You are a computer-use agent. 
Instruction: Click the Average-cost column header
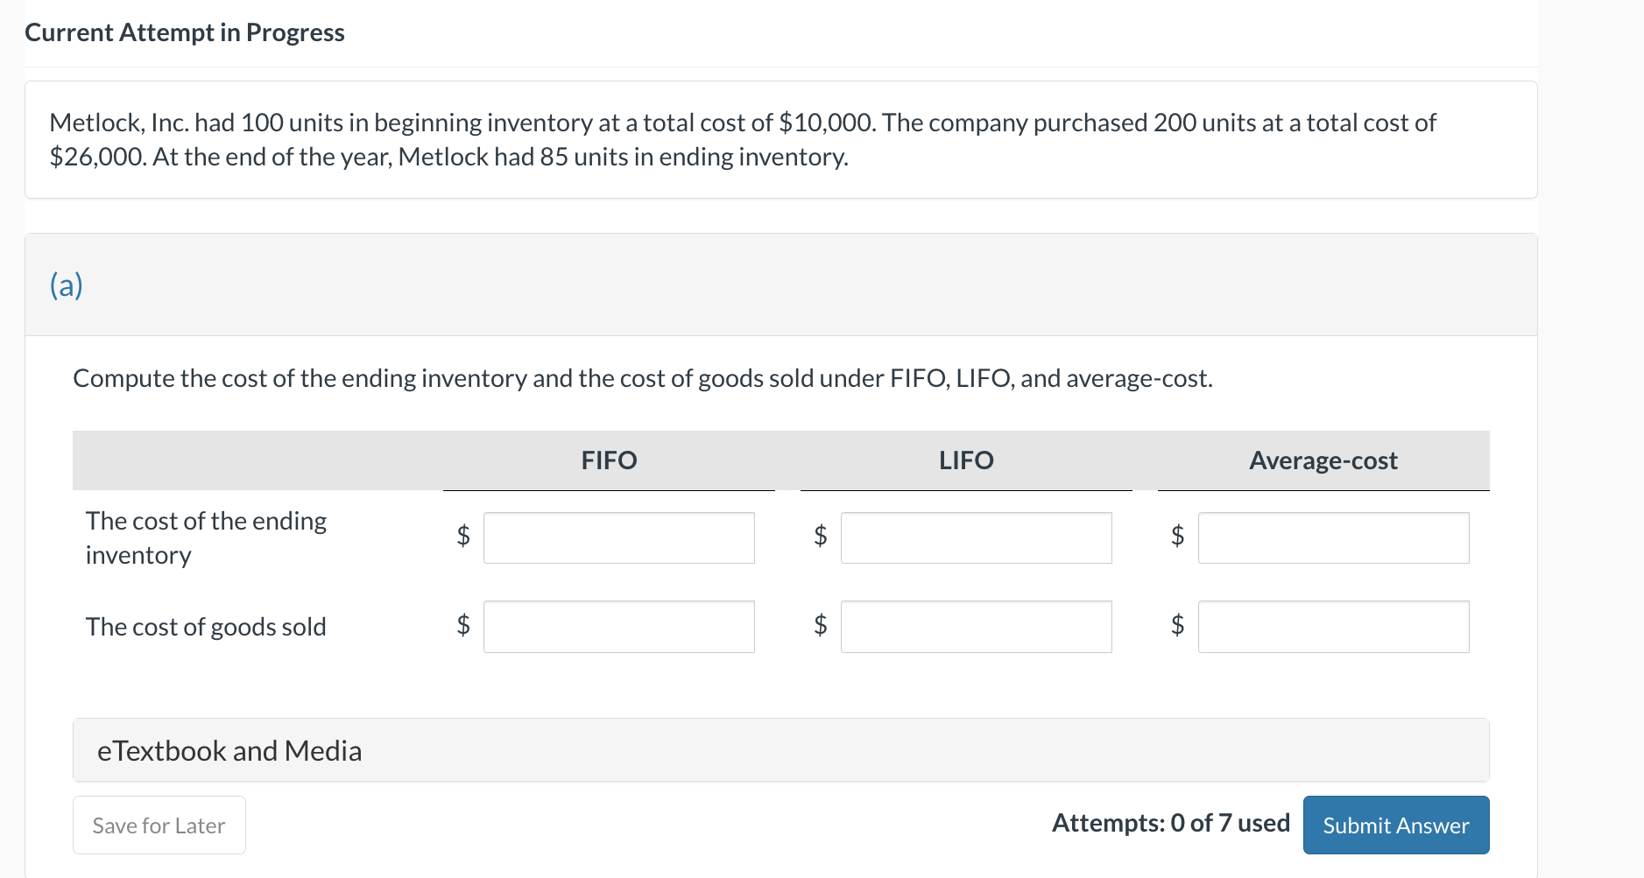1323,460
